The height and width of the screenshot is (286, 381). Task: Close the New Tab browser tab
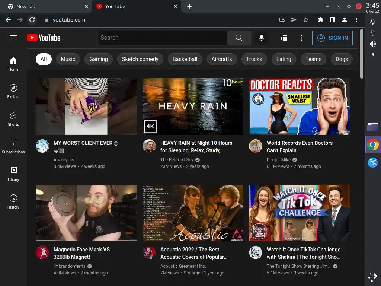coord(86,7)
